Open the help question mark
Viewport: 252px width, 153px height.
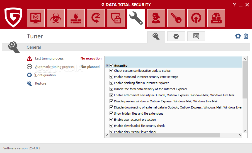pos(234,5)
